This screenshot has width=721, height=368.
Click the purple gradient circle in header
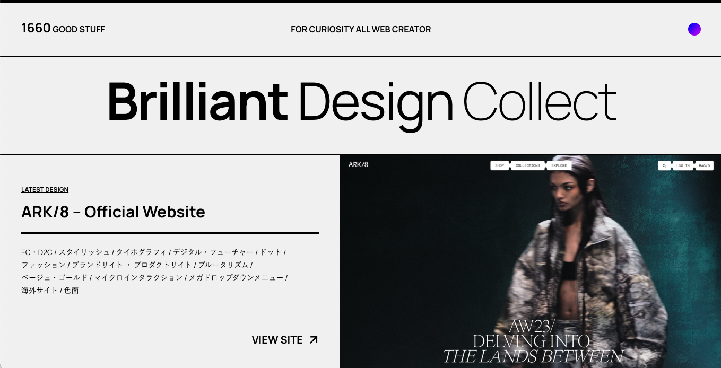pos(694,29)
